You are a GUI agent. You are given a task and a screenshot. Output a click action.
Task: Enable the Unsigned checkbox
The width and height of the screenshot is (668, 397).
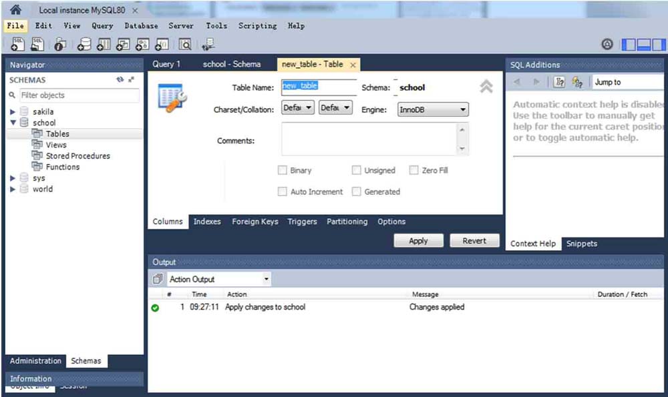356,170
